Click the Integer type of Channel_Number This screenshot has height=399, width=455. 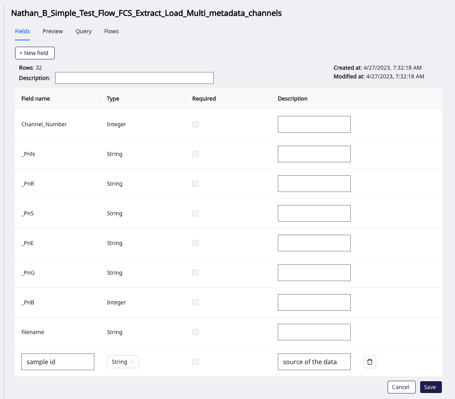[117, 124]
